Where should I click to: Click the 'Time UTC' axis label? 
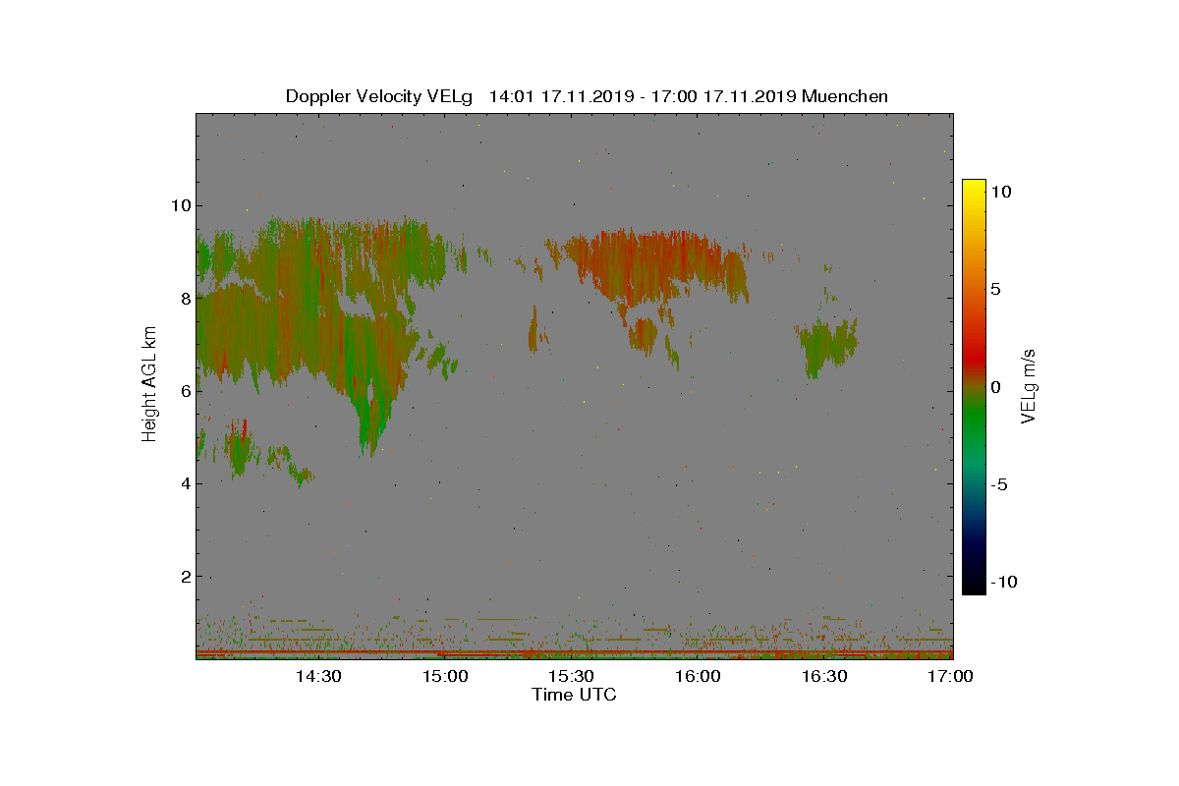point(574,695)
